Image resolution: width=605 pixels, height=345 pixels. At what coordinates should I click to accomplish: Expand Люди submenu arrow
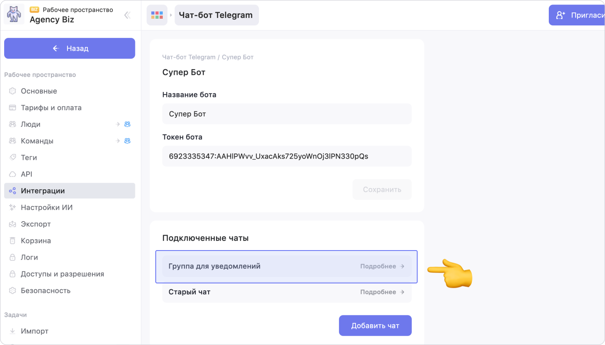(x=118, y=124)
